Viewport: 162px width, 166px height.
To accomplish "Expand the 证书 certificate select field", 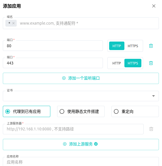I will pyautogui.click(x=81, y=96).
